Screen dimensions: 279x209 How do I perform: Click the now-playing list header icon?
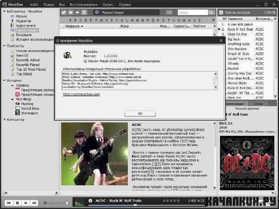point(221,13)
